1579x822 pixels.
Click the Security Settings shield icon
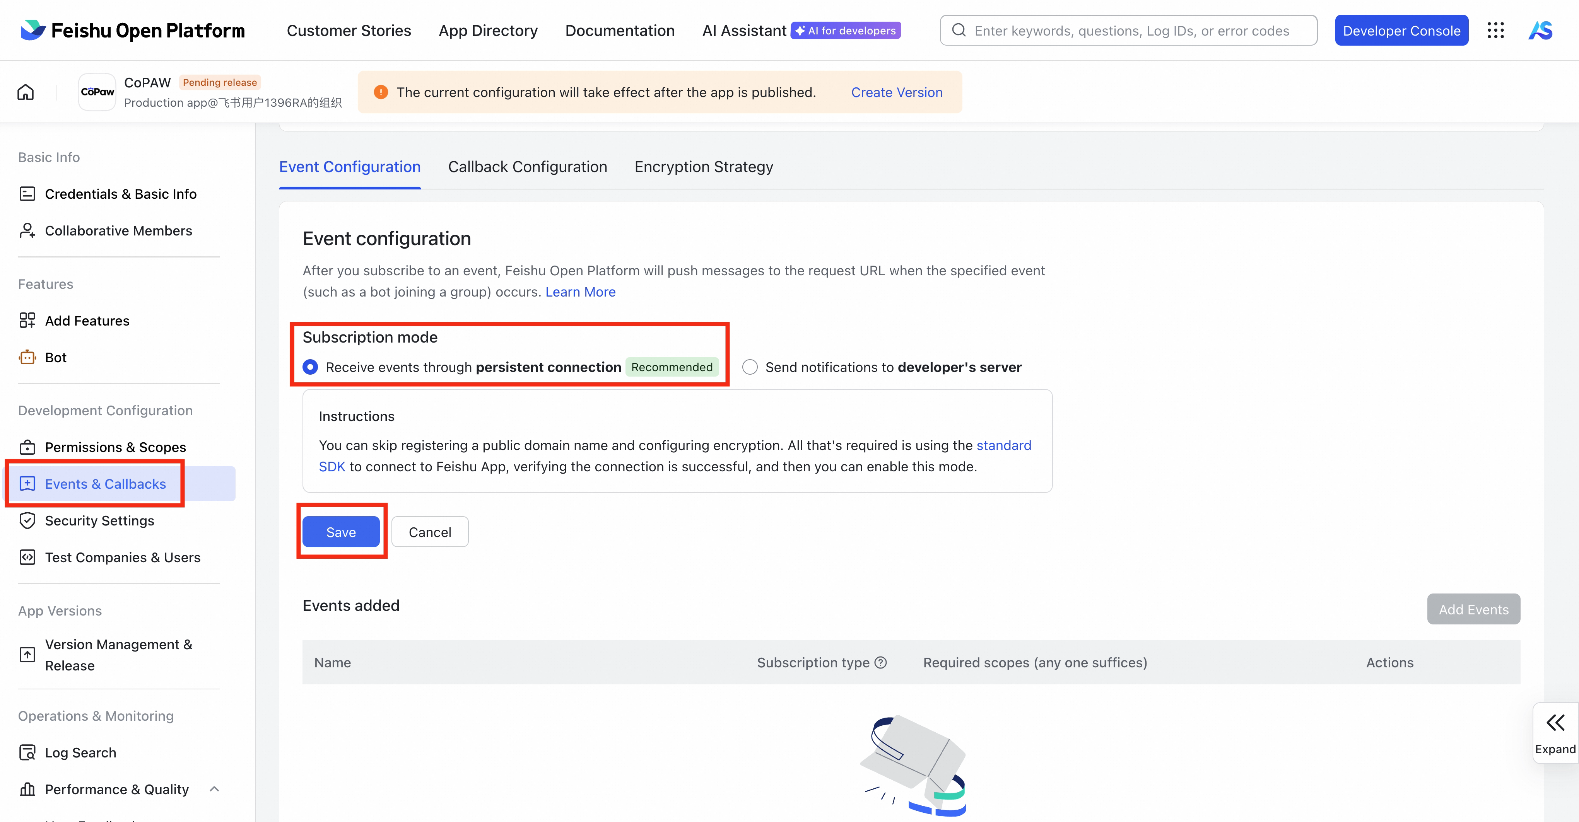pyautogui.click(x=27, y=521)
